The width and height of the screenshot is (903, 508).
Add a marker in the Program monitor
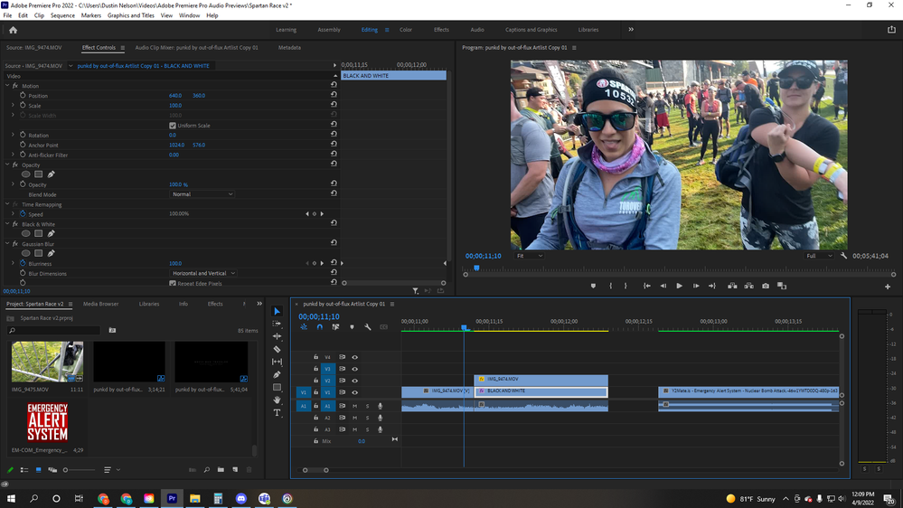pos(593,286)
